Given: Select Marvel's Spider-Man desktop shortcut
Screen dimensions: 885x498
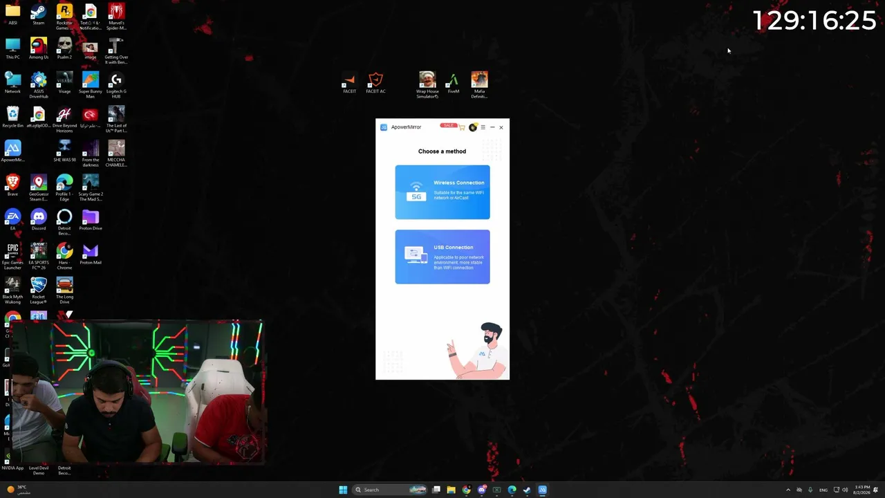Looking at the screenshot, I should point(116,17).
